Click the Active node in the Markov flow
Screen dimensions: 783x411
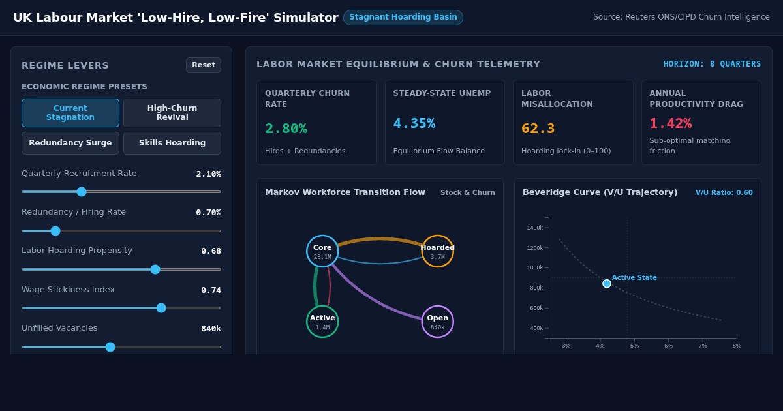click(322, 322)
